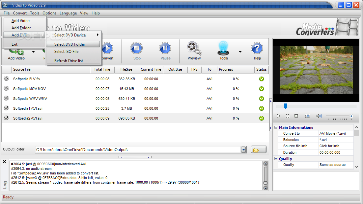Open the Output Folder path dropdown
Image resolution: width=363 pixels, height=204 pixels.
243,149
